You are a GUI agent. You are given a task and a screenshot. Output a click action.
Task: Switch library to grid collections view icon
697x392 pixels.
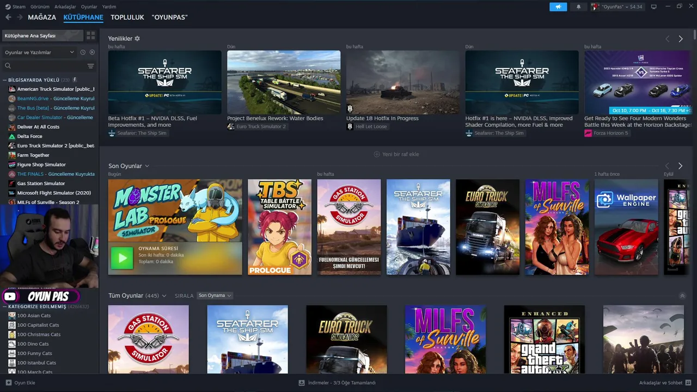click(90, 35)
